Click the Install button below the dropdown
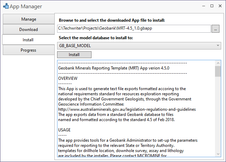226x162 pixels. 74,55
